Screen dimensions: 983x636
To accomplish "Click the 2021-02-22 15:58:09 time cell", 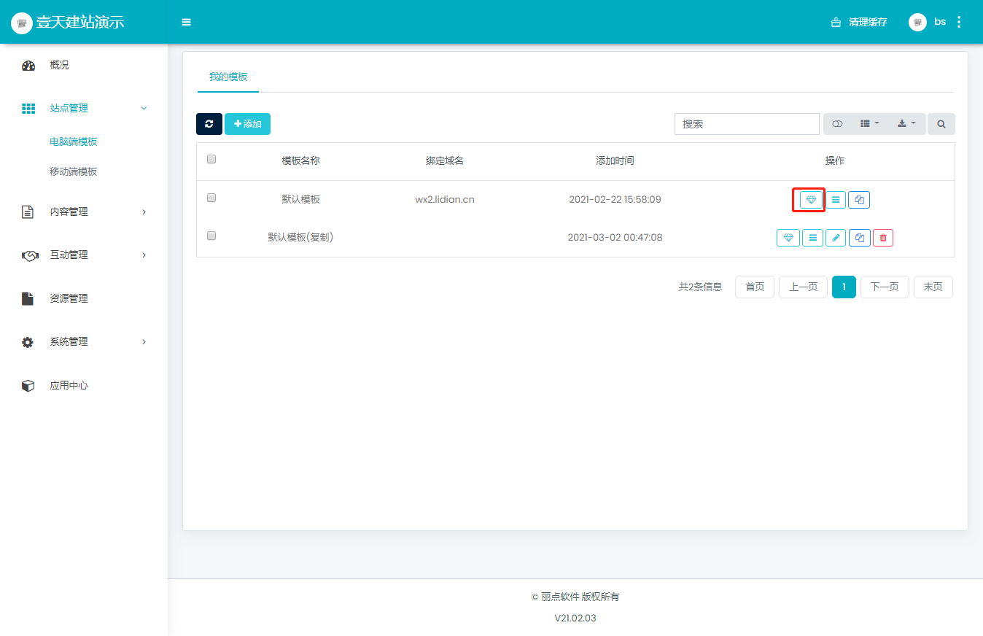I will [615, 199].
